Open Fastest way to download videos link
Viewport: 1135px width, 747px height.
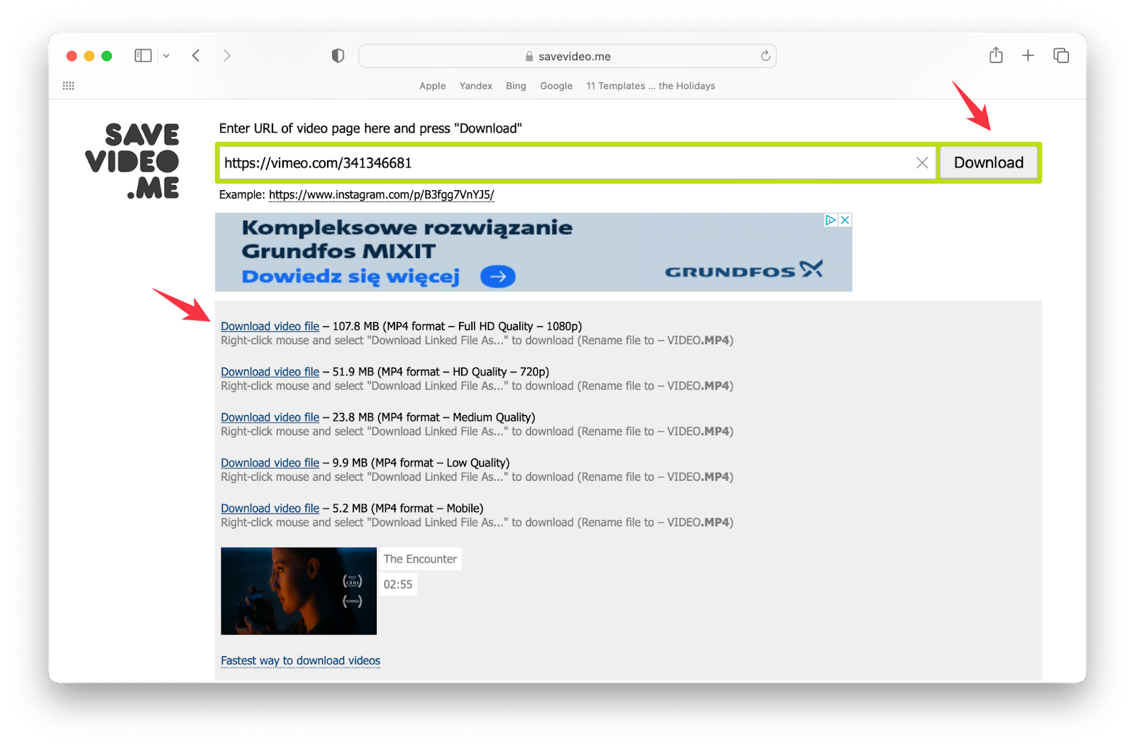[x=301, y=660]
